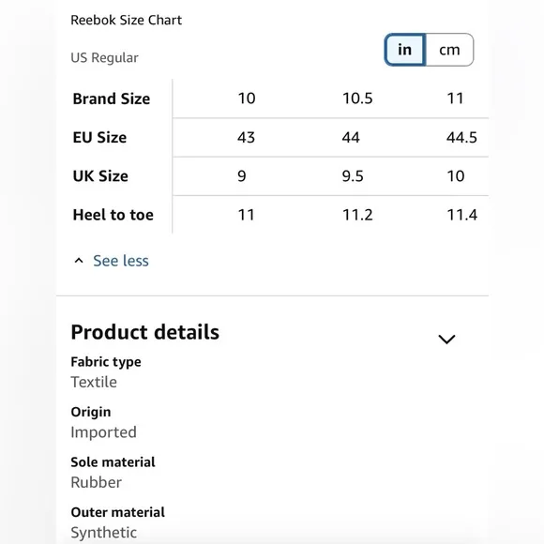Click the Fabric type Textile entry

point(106,372)
